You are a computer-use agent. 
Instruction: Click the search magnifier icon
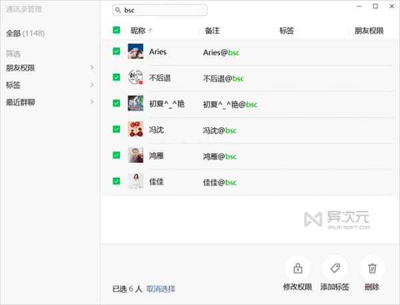click(118, 10)
